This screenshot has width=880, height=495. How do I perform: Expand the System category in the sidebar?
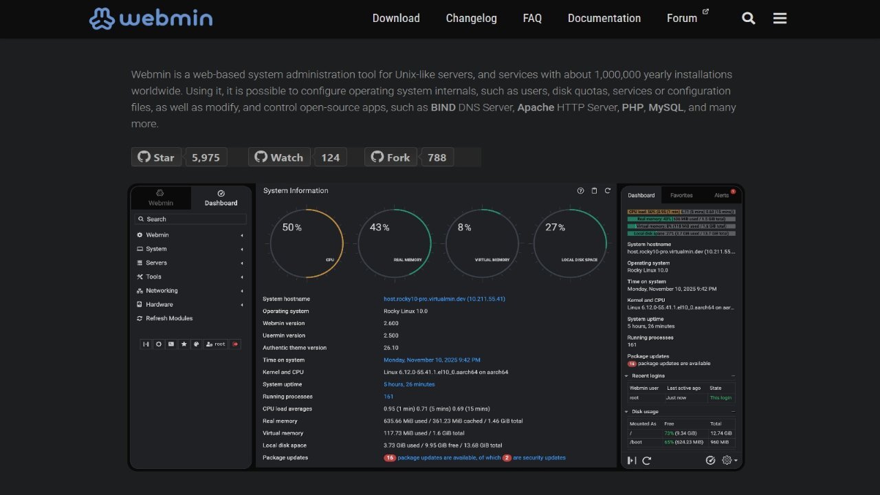tap(190, 249)
